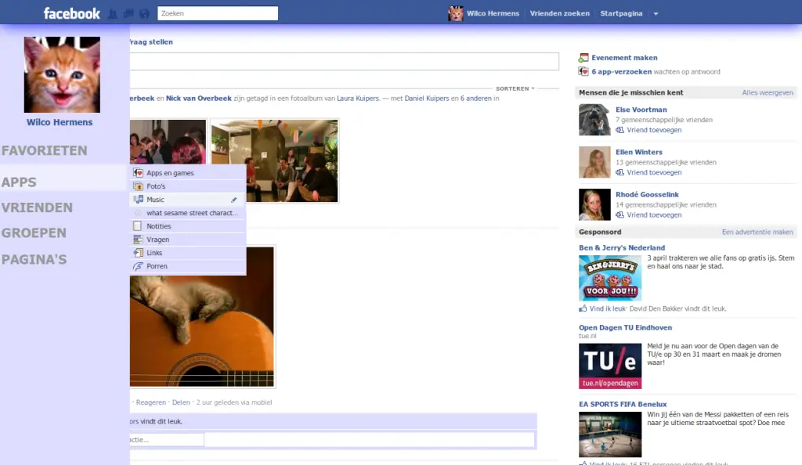This screenshot has height=465, width=802.
Task: Click thumbs-up icon under Ben & Jerry's ad
Action: (583, 308)
